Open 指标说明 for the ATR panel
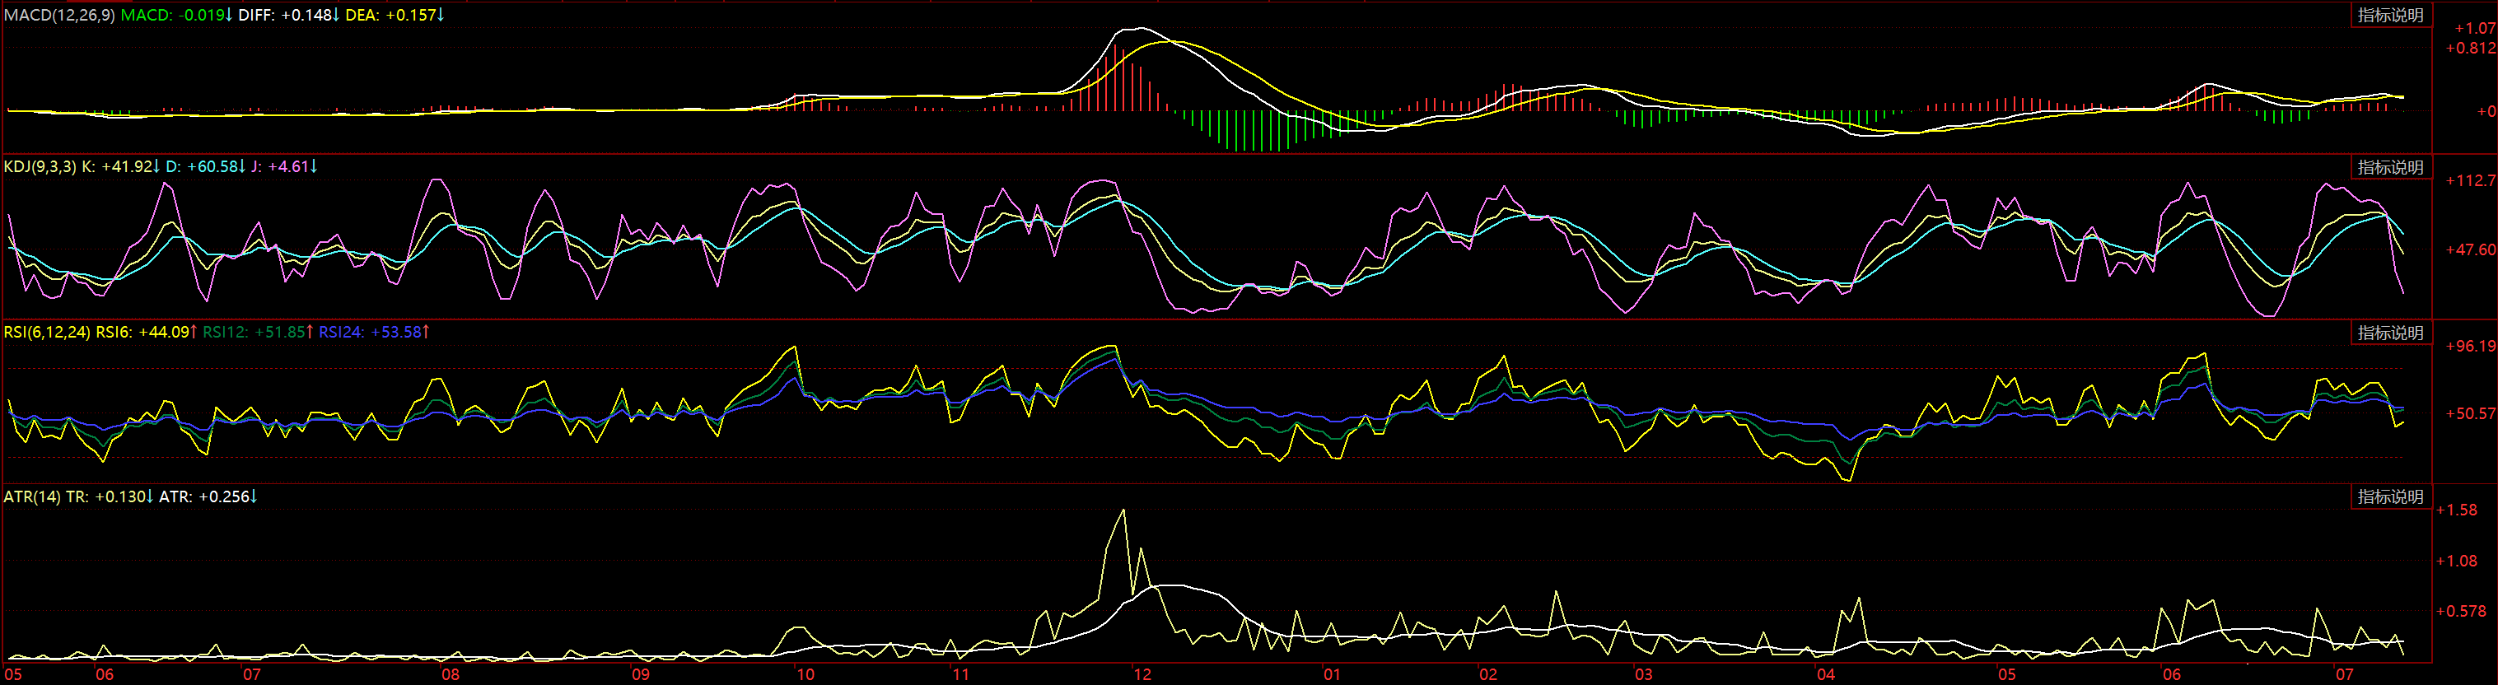The image size is (2498, 685). 2390,497
